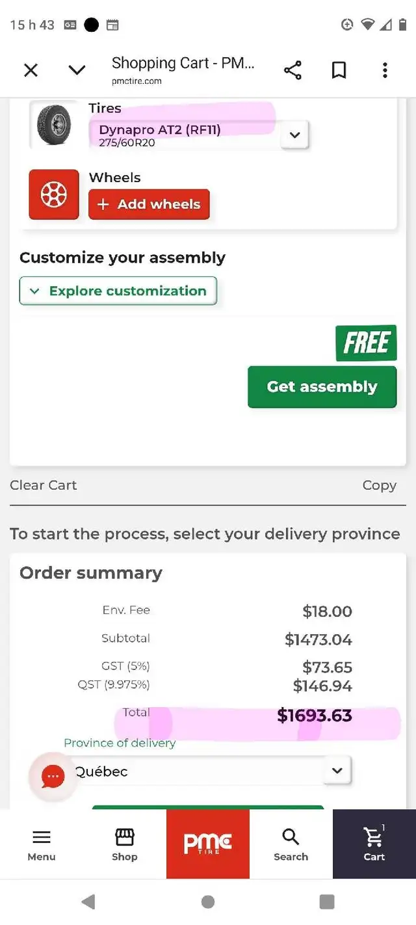Open the three-dot browser options menu
The image size is (416, 925).
click(385, 70)
